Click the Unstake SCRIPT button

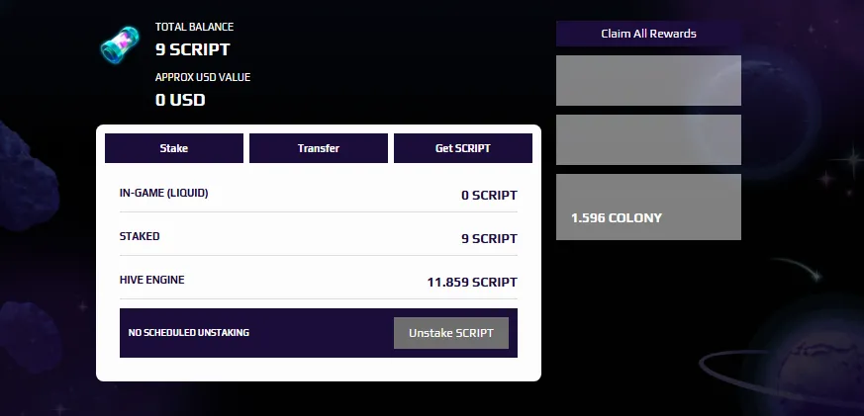[451, 333]
